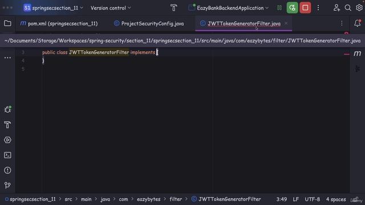This screenshot has height=205, width=365.
Task: Click eazybytes in the breadcrumb bar
Action: [148, 199]
